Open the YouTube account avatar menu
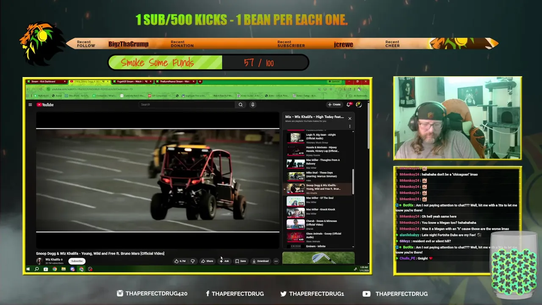This screenshot has height=305, width=542. [359, 105]
